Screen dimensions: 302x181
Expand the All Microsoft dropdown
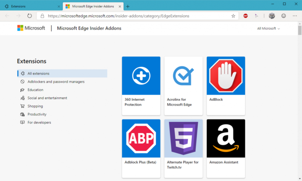(x=268, y=28)
